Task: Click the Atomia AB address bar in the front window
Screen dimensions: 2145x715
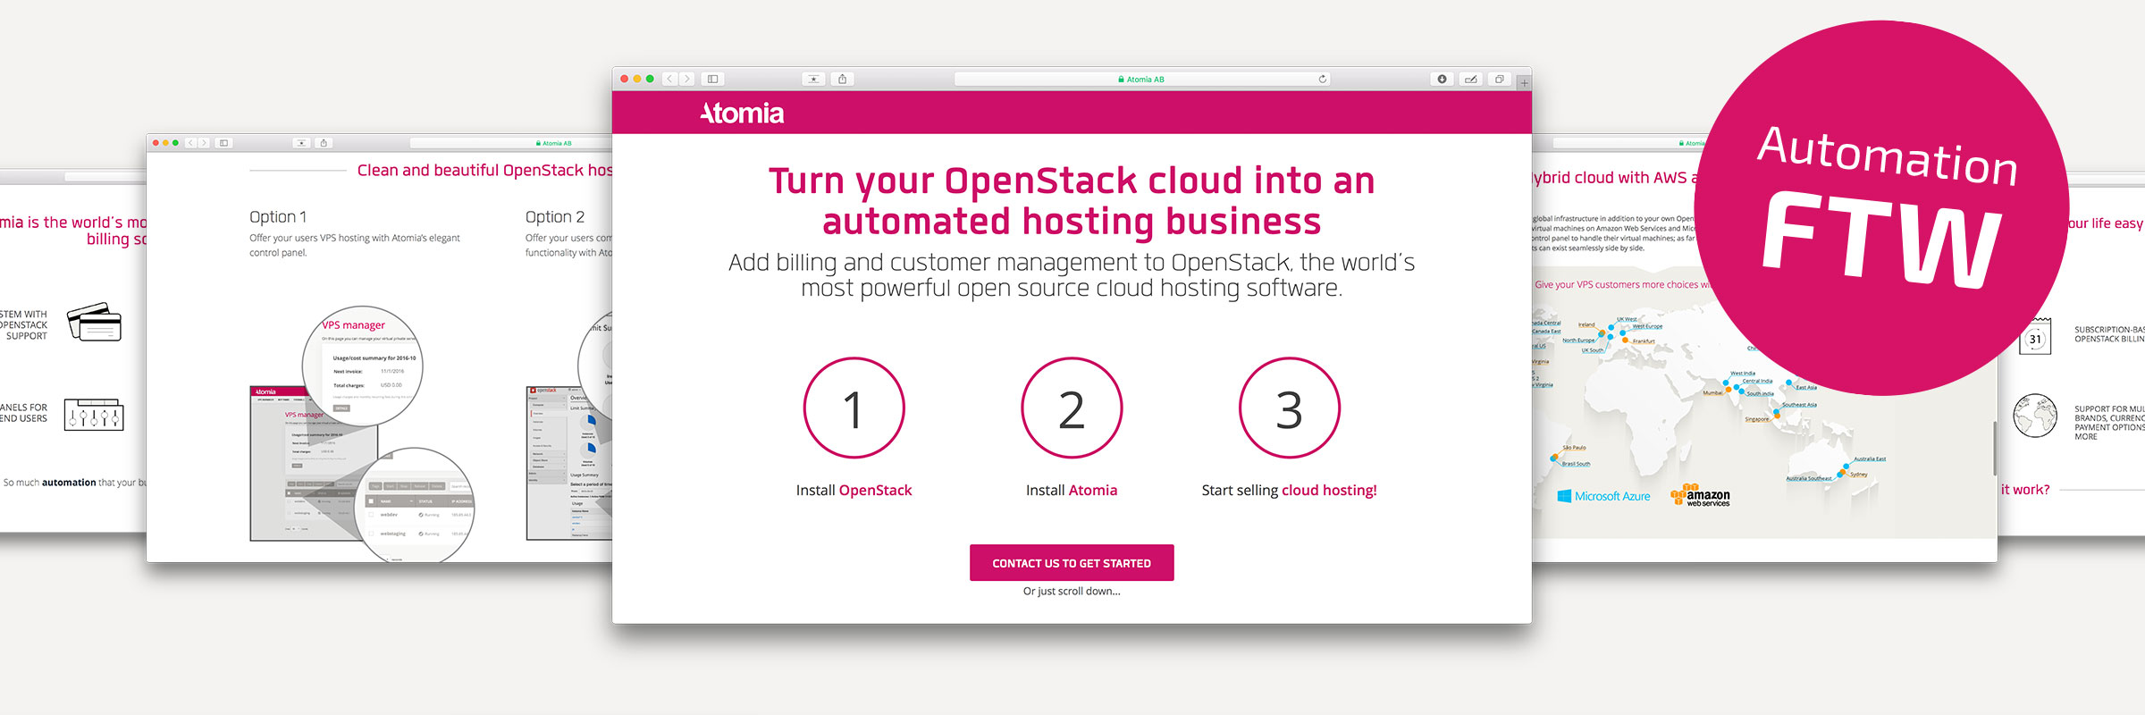Action: (x=1141, y=80)
